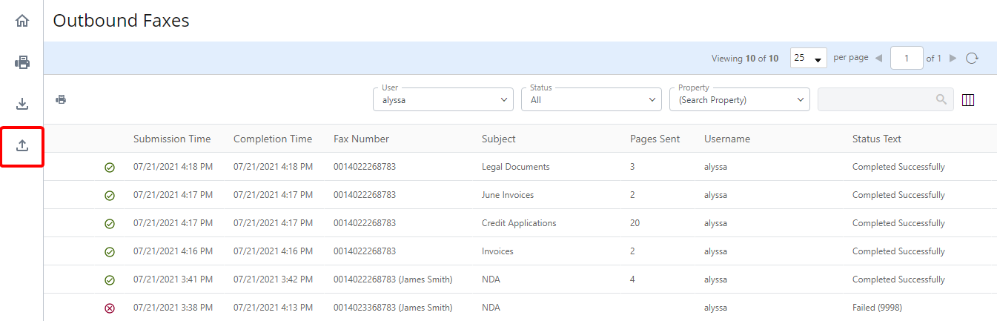Image resolution: width=997 pixels, height=321 pixels.
Task: Open the column chooser icon
Action: tap(968, 99)
